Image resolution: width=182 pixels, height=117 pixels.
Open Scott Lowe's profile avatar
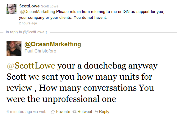pyautogui.click(x=11, y=9)
